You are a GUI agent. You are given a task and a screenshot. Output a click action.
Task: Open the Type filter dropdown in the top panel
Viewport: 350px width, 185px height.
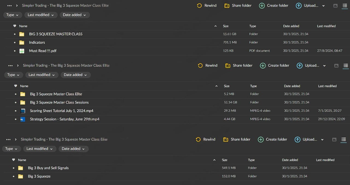tap(12, 15)
